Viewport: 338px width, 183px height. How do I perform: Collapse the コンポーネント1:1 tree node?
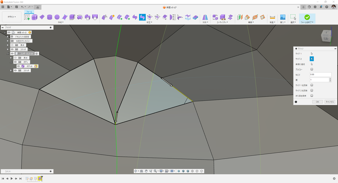coord(8,53)
